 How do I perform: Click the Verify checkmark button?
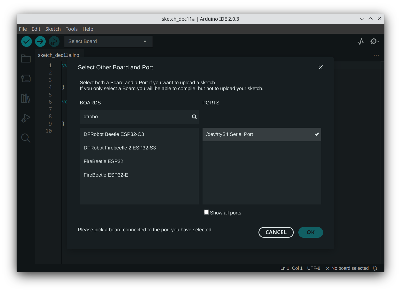pyautogui.click(x=27, y=41)
